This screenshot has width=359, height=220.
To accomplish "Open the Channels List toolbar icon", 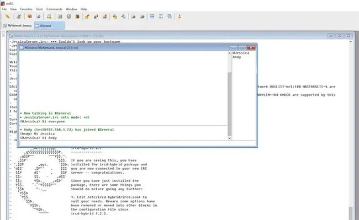I will tap(39, 17).
